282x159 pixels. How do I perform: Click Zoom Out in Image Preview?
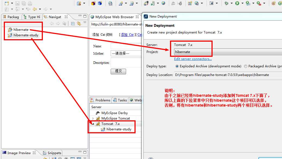(x=60, y=158)
